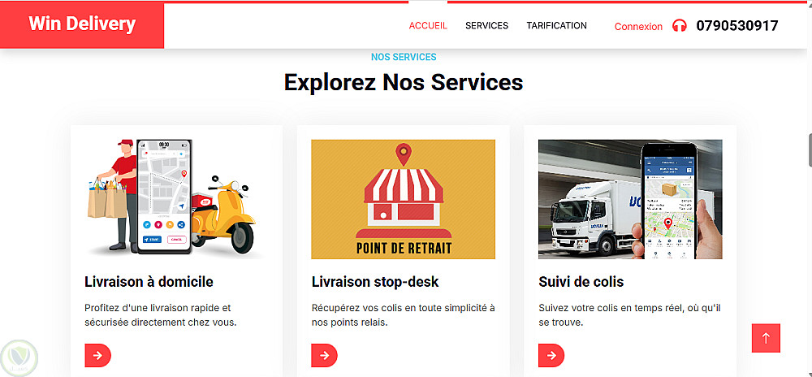Click the Connexion link
Image resolution: width=812 pixels, height=377 pixels.
(x=638, y=27)
